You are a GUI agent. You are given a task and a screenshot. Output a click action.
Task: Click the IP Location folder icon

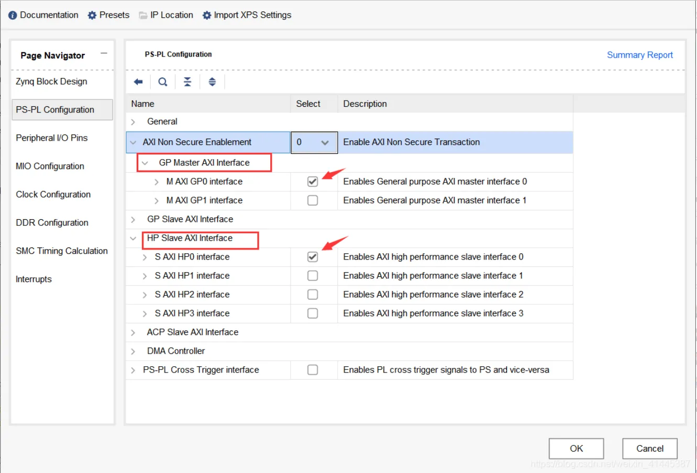(143, 15)
